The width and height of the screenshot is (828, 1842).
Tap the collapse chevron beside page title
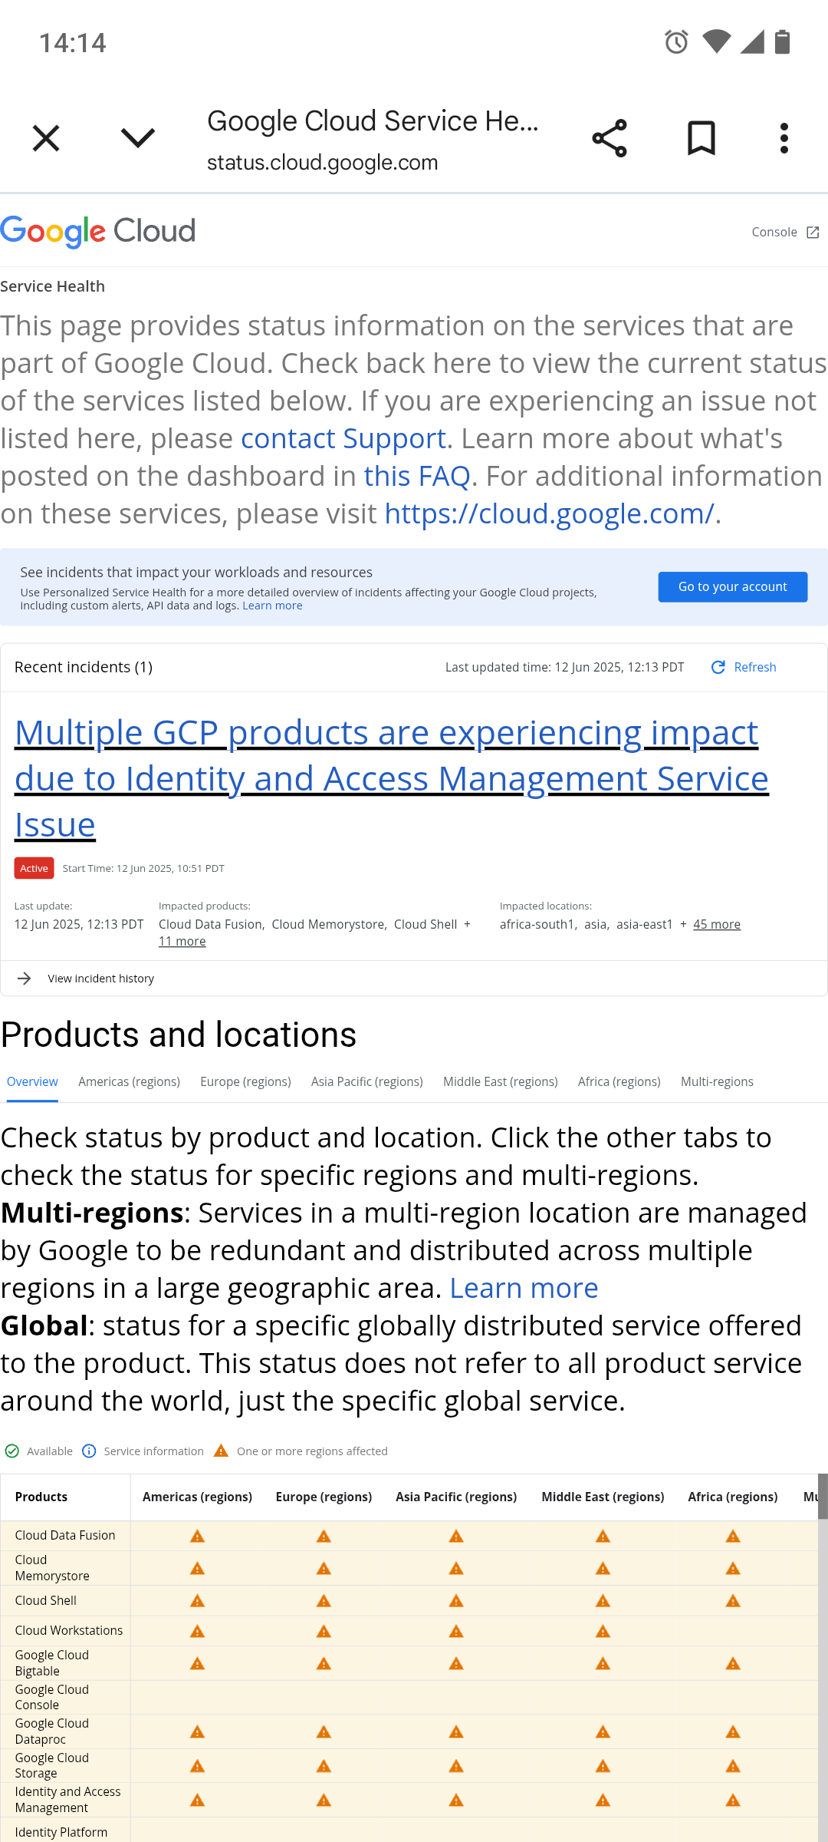click(138, 138)
